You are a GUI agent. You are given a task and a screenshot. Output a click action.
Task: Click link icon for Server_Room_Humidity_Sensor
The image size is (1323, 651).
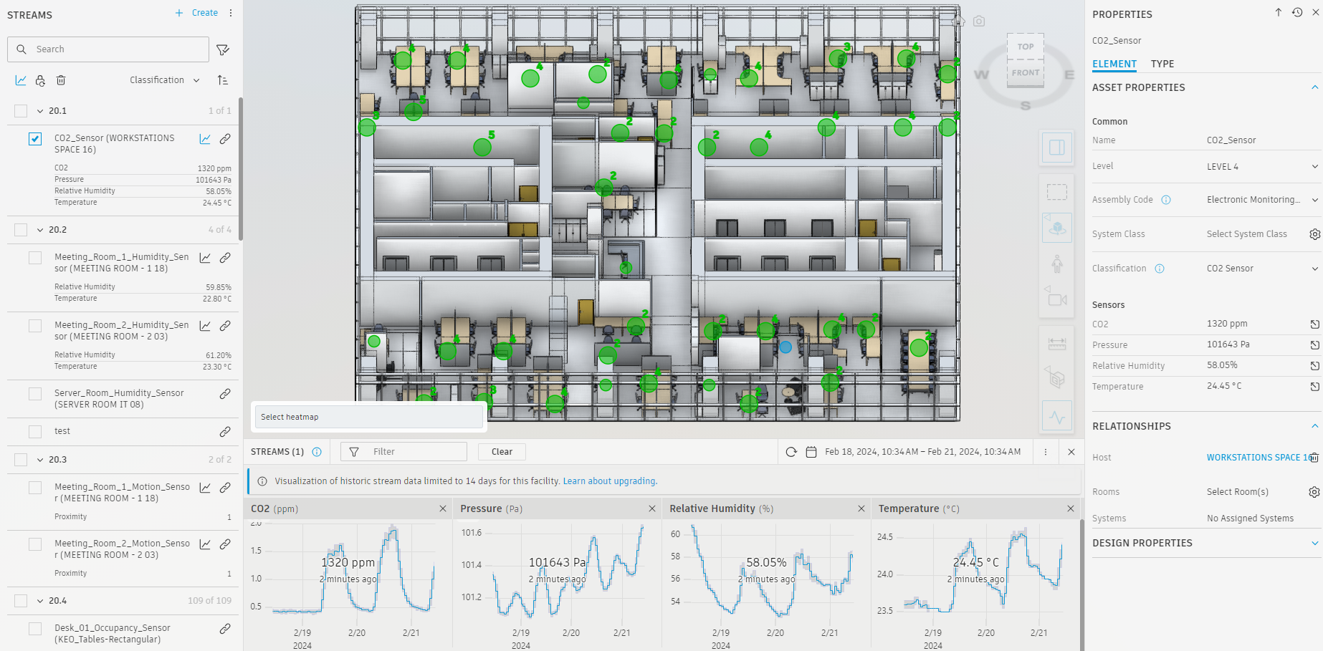[225, 394]
